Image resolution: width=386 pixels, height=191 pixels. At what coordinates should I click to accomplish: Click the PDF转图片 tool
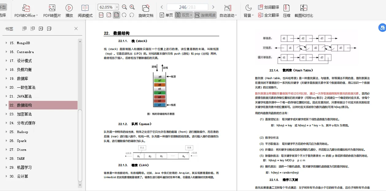click(52, 11)
